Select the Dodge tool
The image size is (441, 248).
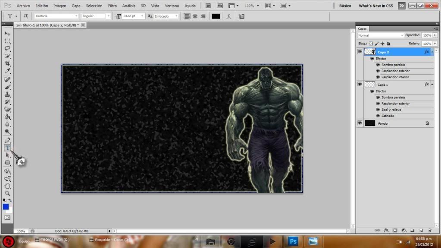tap(7, 132)
